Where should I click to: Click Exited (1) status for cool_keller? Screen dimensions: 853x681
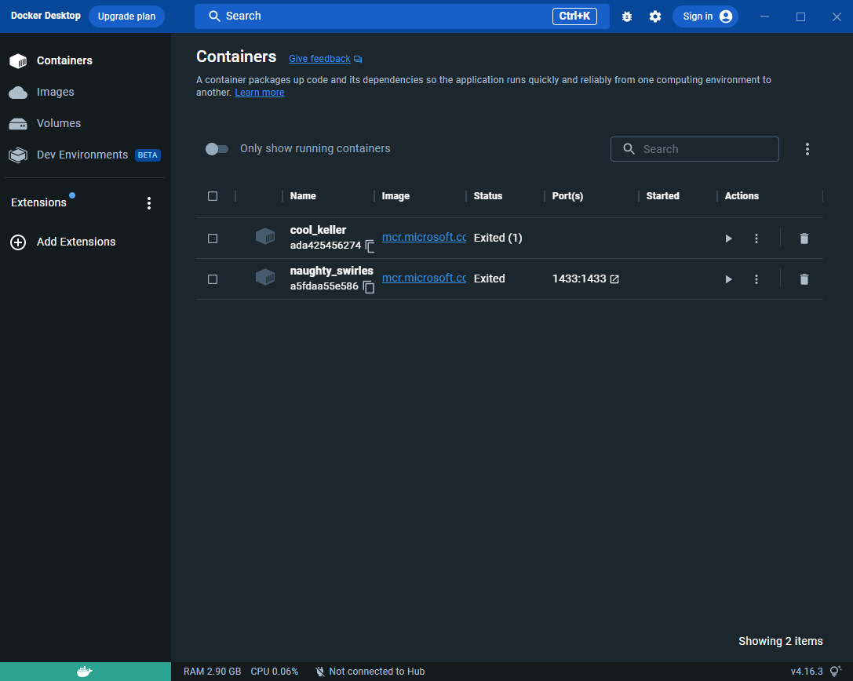pos(498,238)
